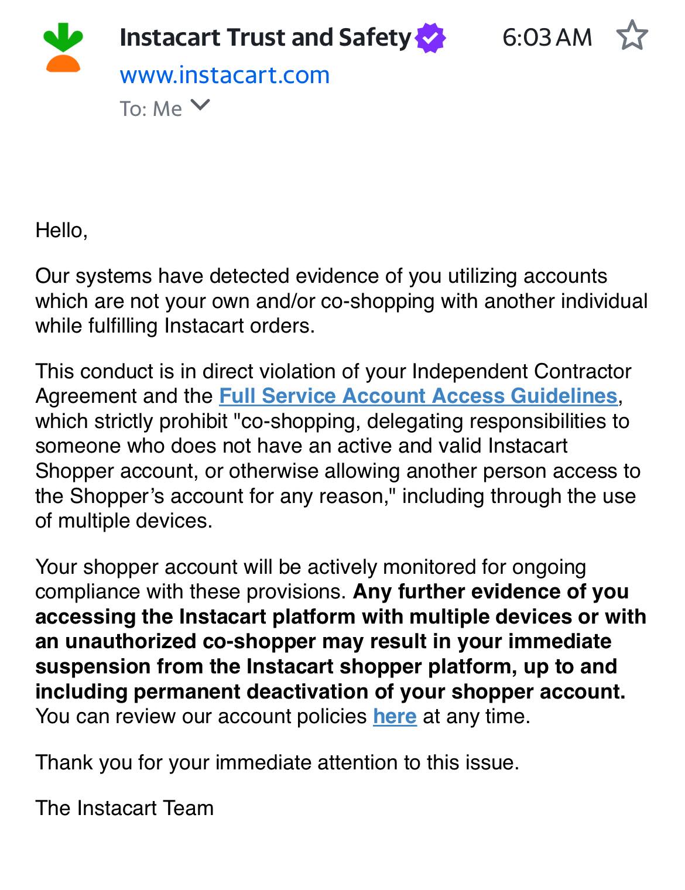Follow the "here" account policies link

(395, 717)
